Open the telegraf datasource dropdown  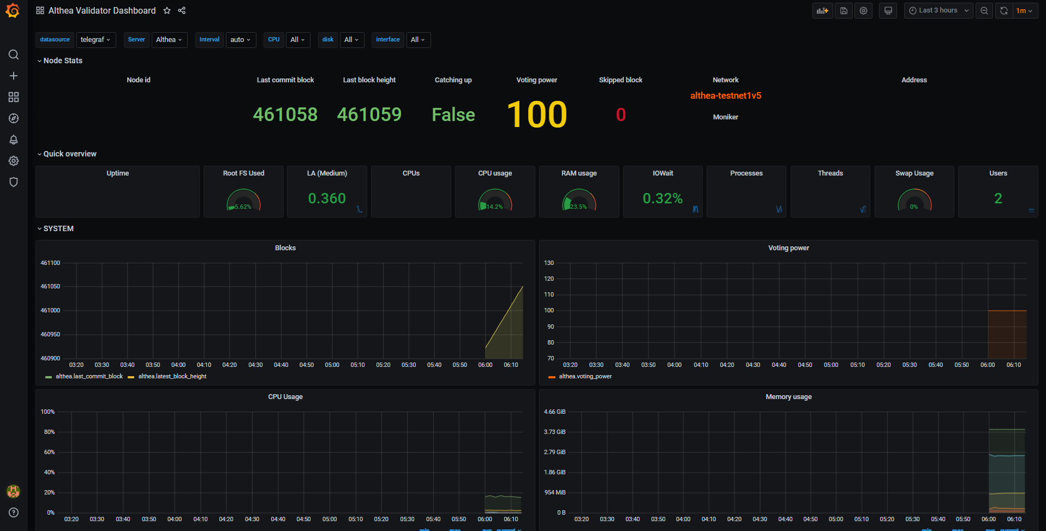pyautogui.click(x=96, y=40)
